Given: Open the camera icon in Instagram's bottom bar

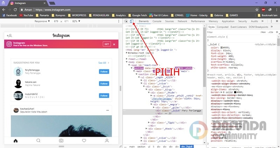Looking at the screenshot, I should (x=61, y=141).
